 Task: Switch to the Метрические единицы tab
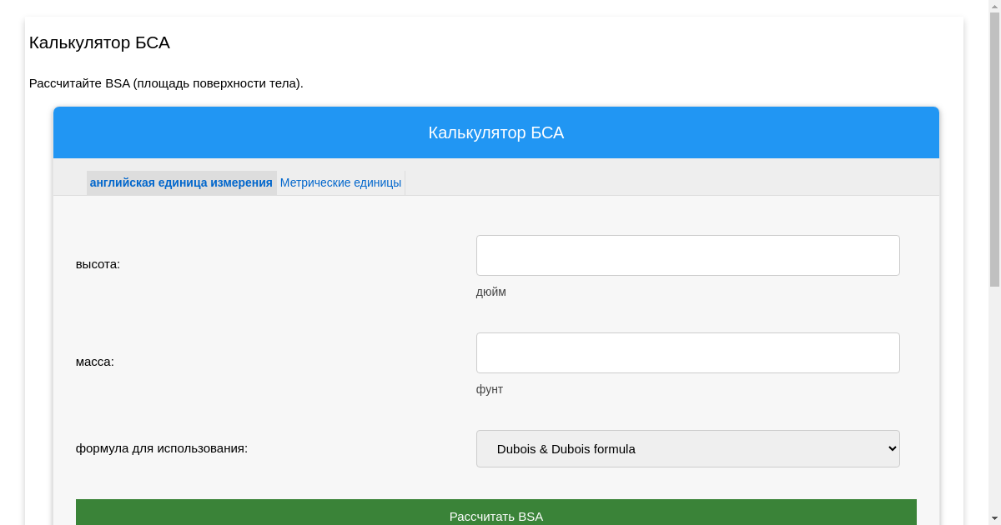[340, 182]
